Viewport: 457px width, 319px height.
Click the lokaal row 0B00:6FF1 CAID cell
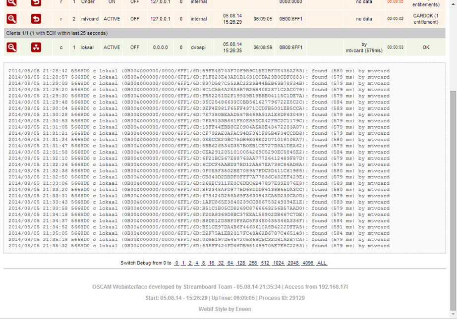[290, 47]
